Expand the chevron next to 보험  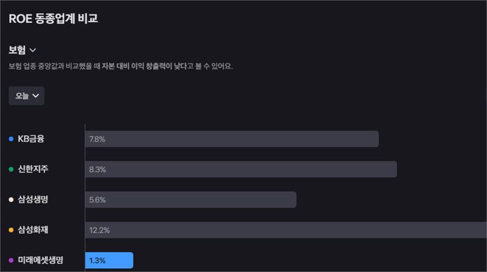coord(33,50)
